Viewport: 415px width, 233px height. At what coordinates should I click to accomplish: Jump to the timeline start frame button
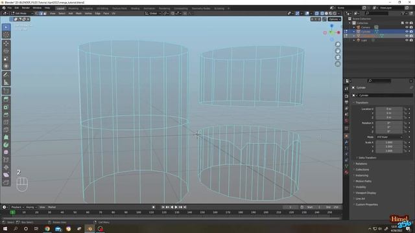(x=163, y=207)
